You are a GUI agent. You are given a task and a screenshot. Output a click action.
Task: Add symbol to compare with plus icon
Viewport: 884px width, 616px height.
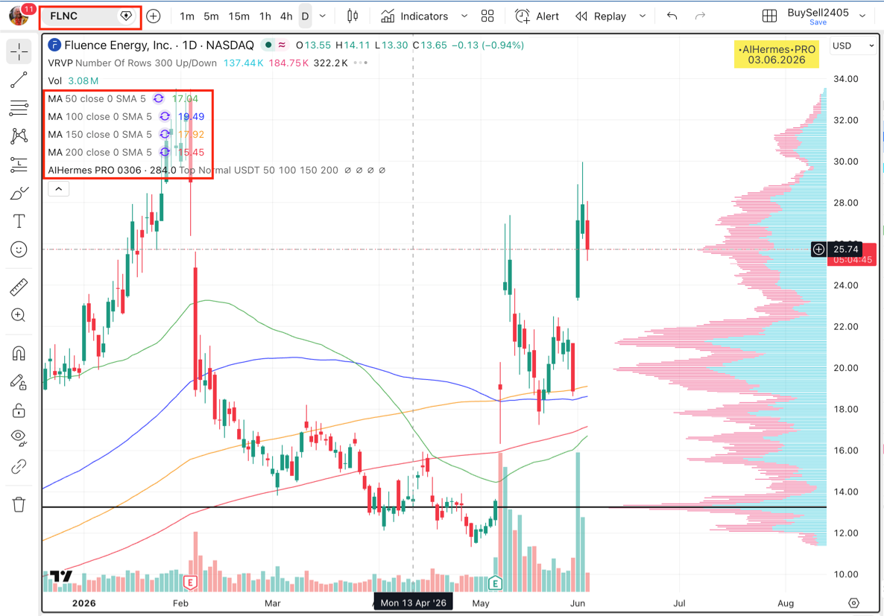click(154, 16)
